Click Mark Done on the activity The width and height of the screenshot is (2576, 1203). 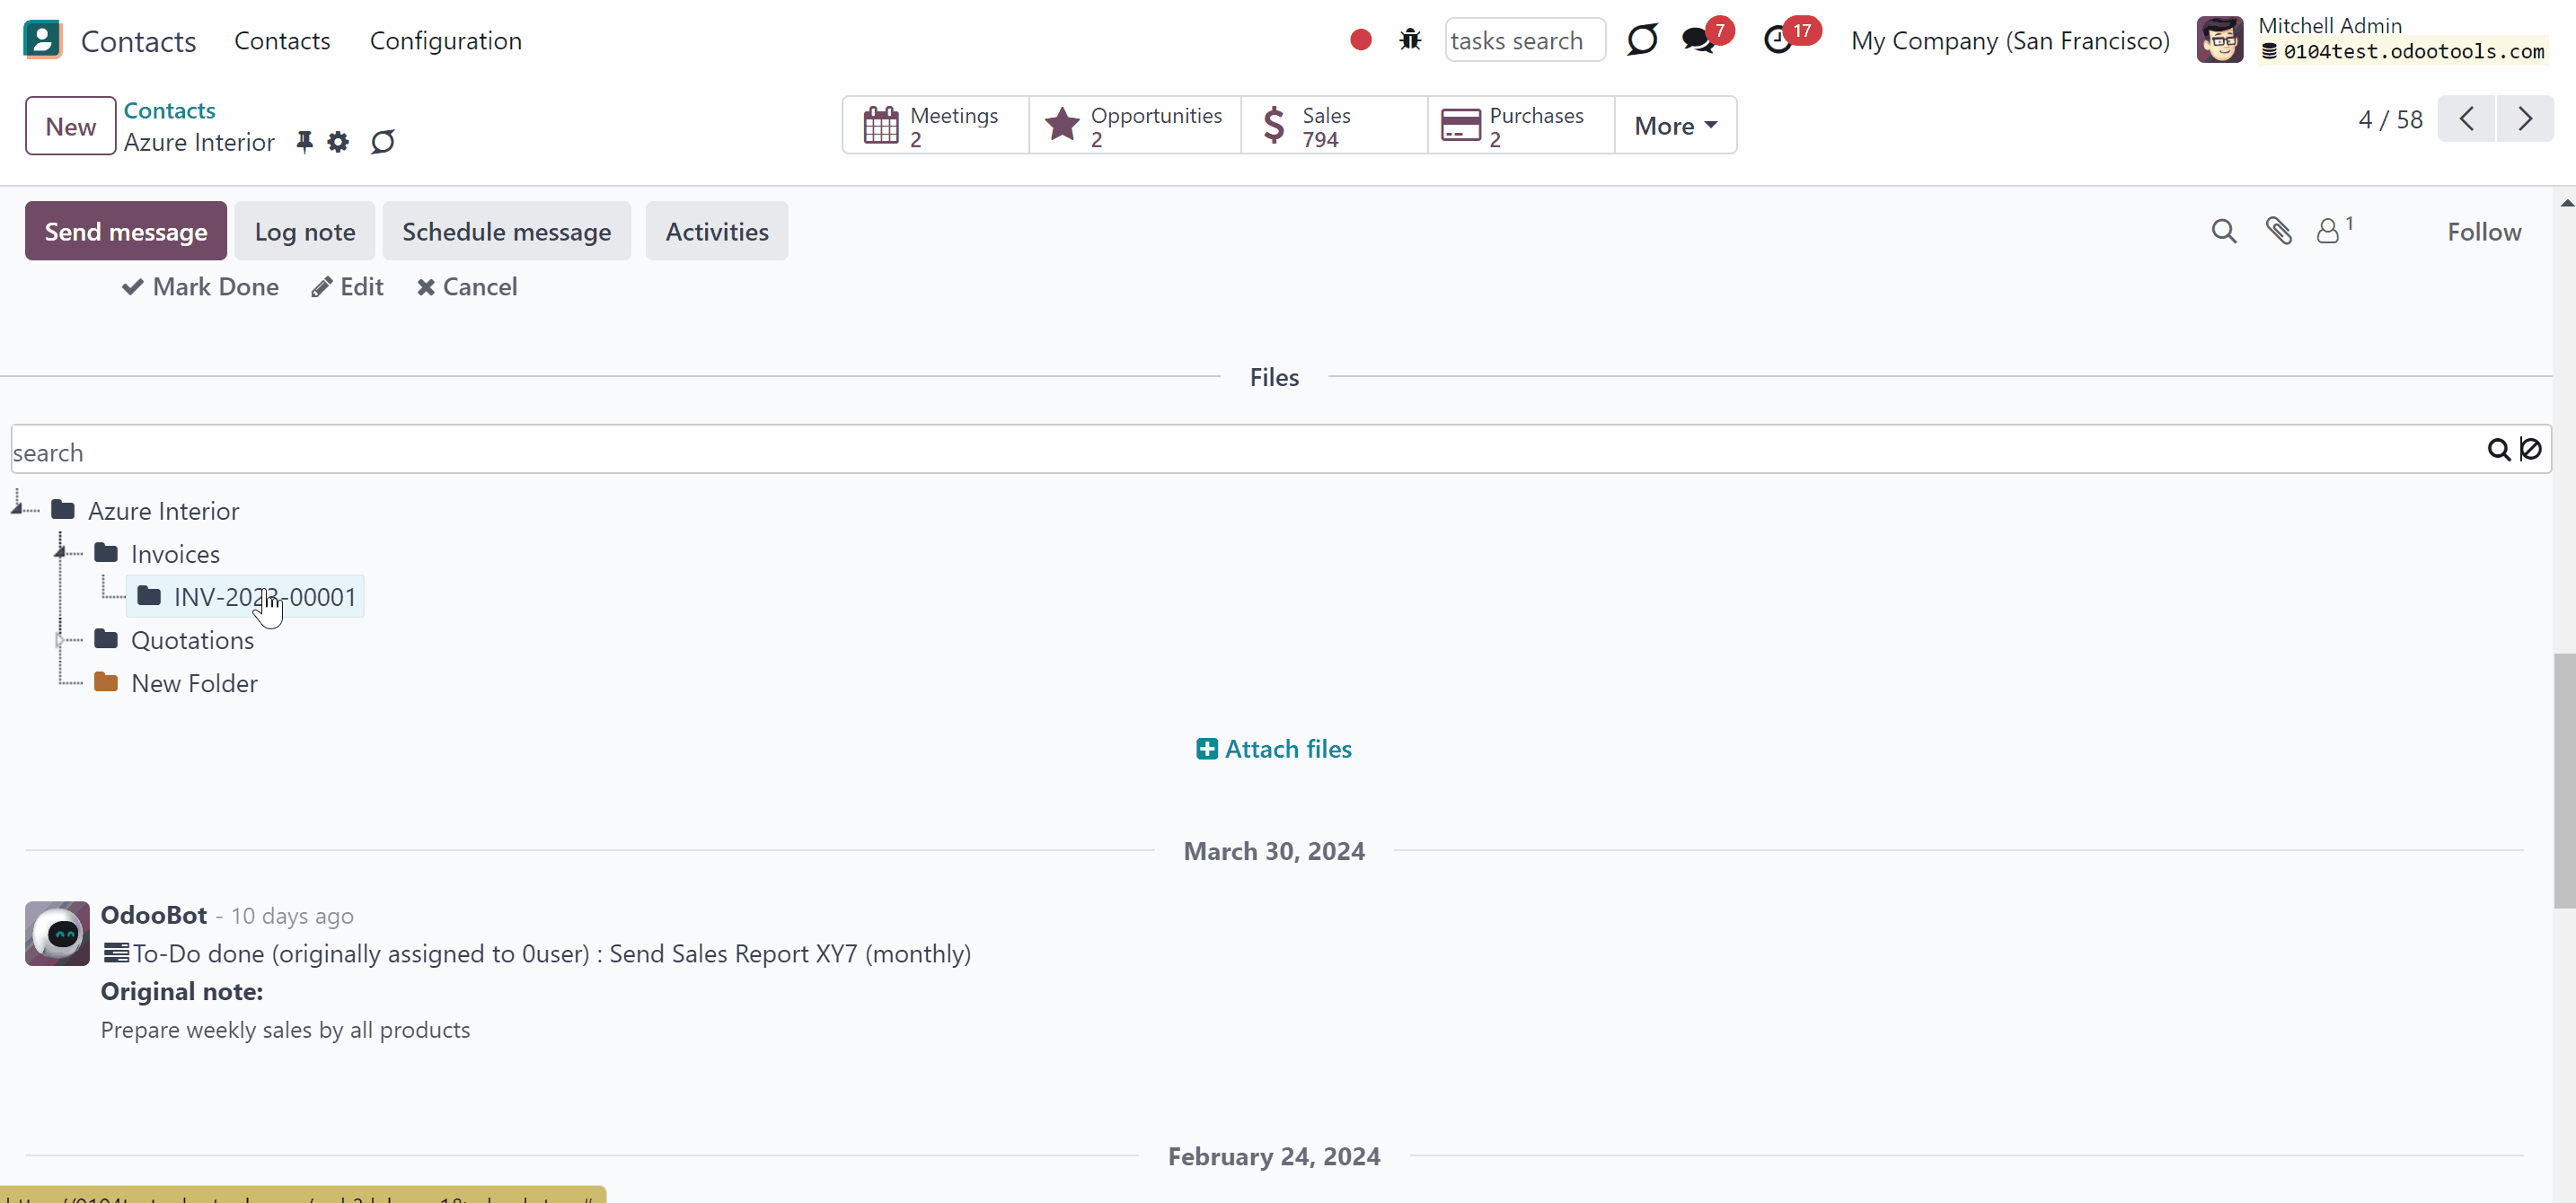pyautogui.click(x=200, y=286)
